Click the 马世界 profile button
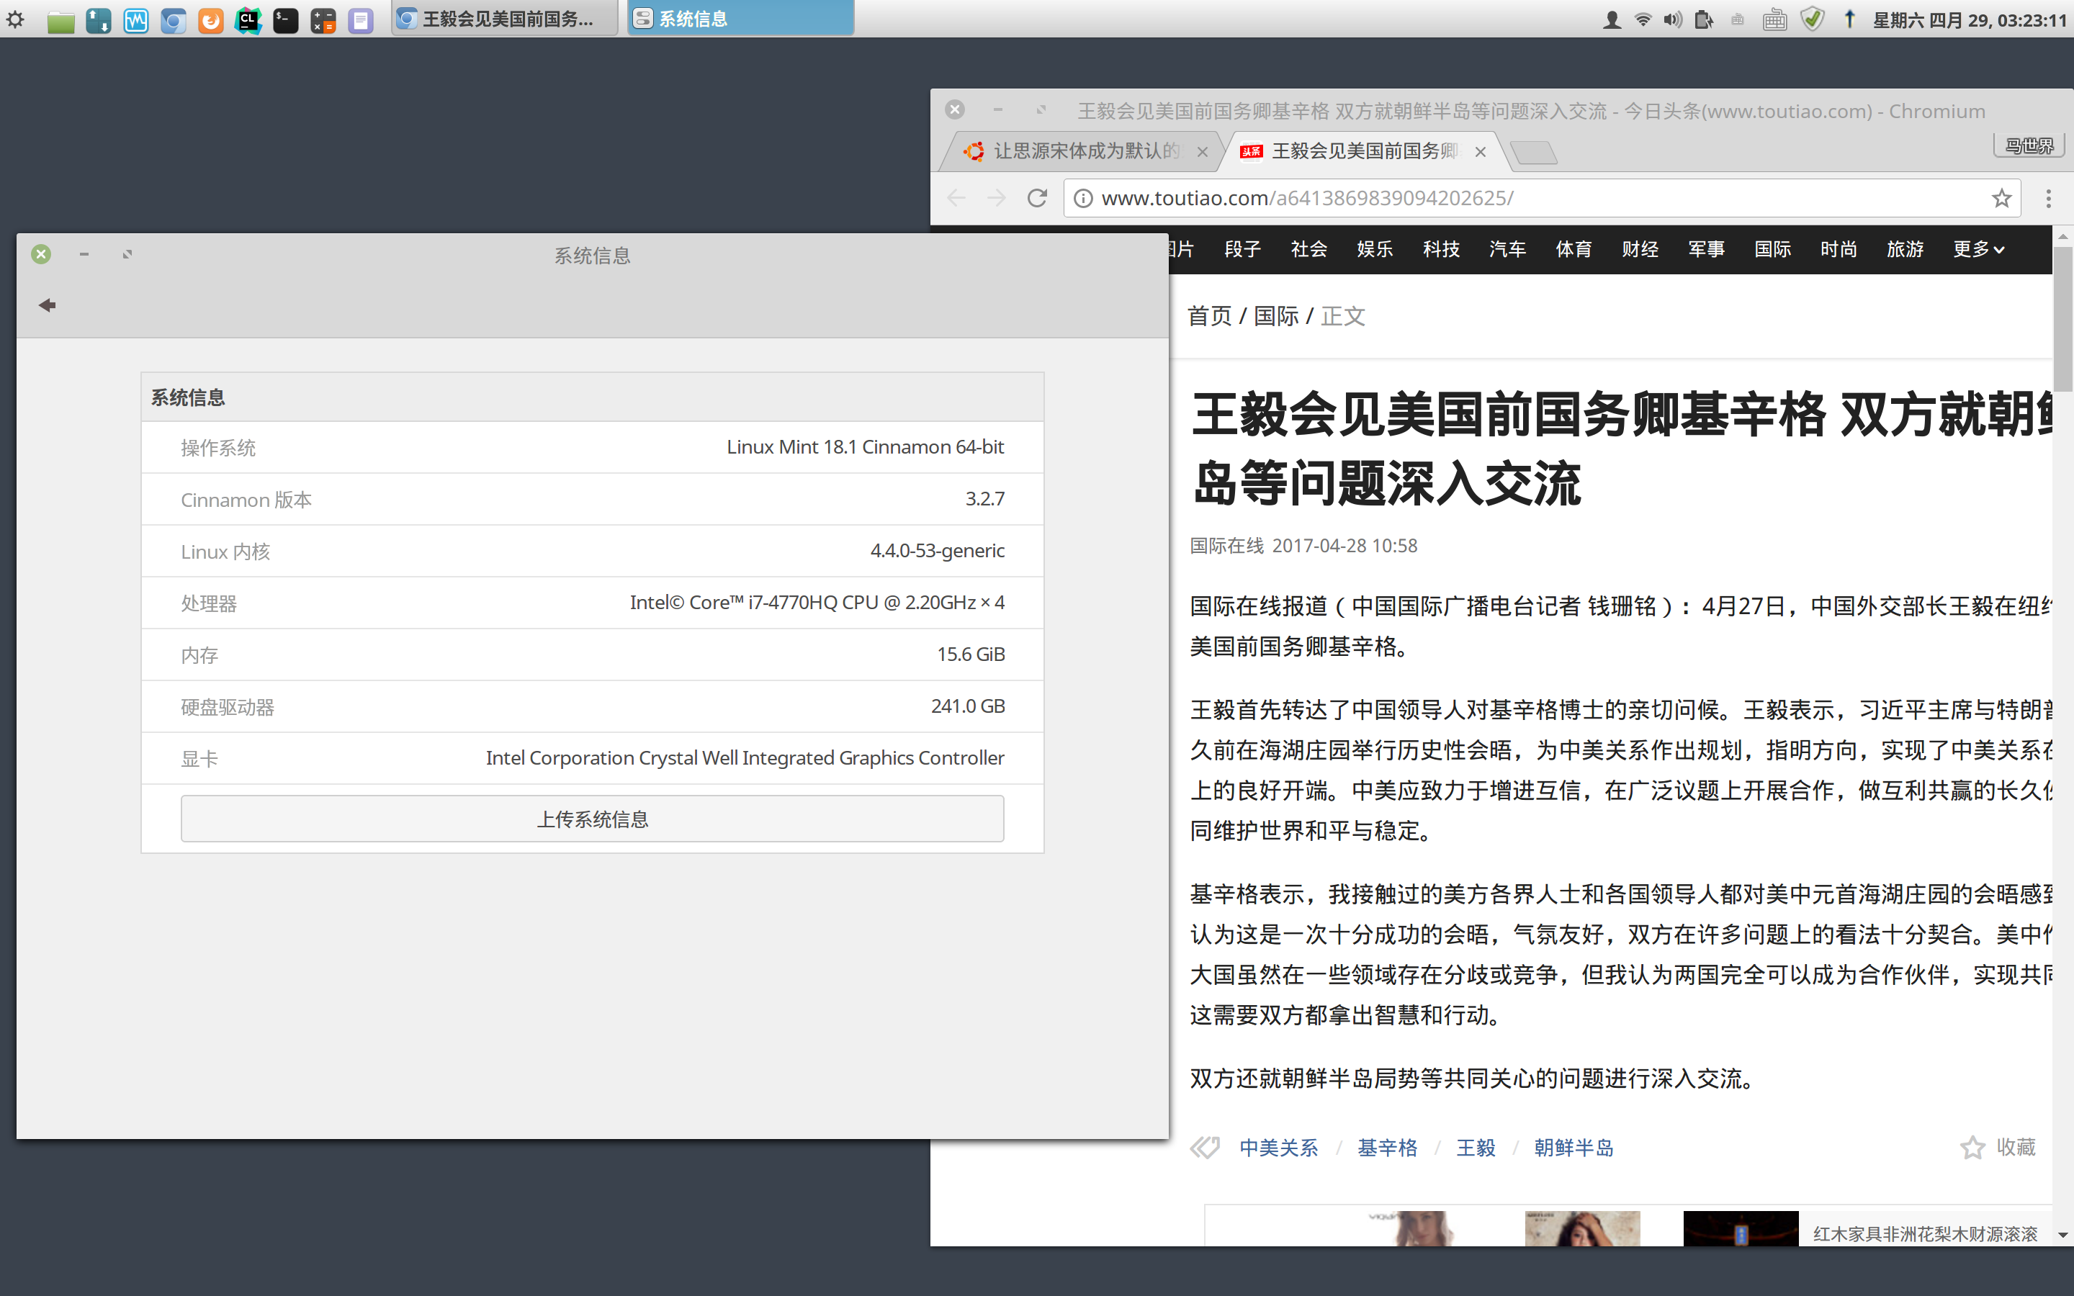 pyautogui.click(x=2029, y=145)
